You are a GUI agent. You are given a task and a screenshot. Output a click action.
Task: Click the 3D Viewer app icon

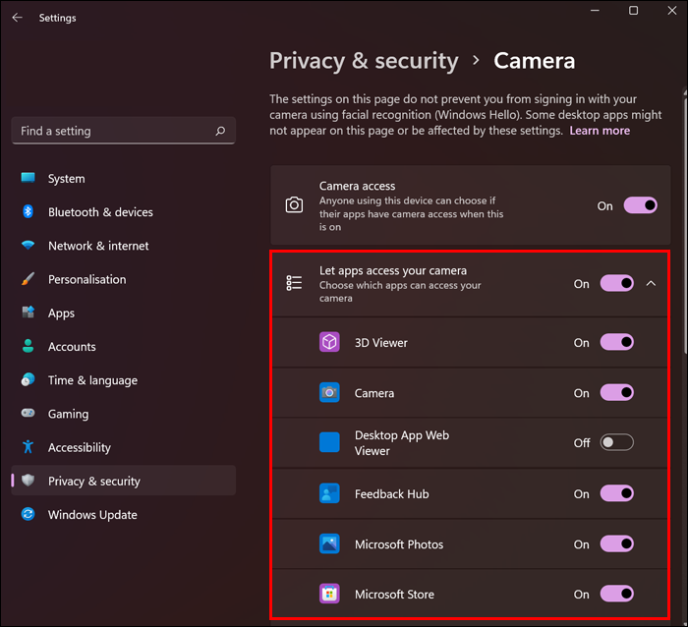[x=329, y=342]
